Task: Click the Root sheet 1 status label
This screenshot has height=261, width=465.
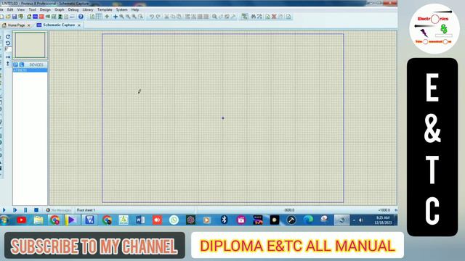Action: click(86, 210)
